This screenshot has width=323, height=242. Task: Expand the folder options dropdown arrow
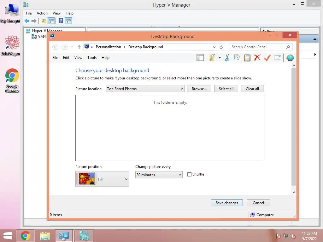220,58
